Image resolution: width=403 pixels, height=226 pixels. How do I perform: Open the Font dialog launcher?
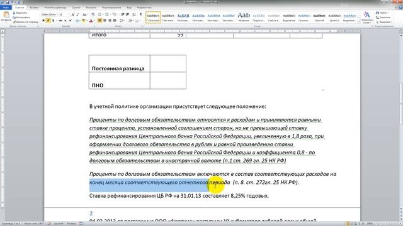[94, 26]
